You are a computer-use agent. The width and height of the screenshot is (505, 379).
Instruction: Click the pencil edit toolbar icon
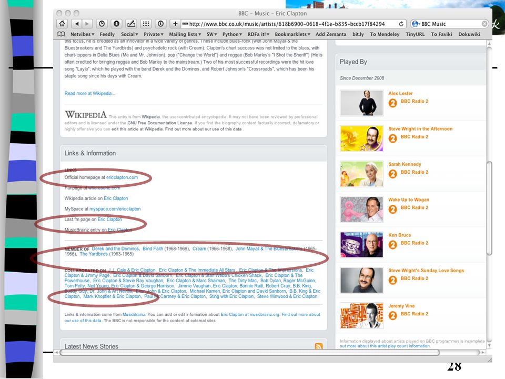point(131,24)
